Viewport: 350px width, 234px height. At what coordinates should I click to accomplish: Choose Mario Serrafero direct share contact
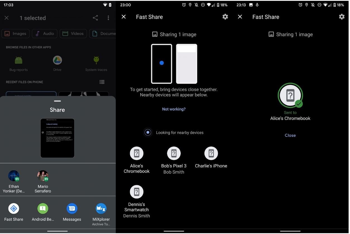[x=43, y=176]
